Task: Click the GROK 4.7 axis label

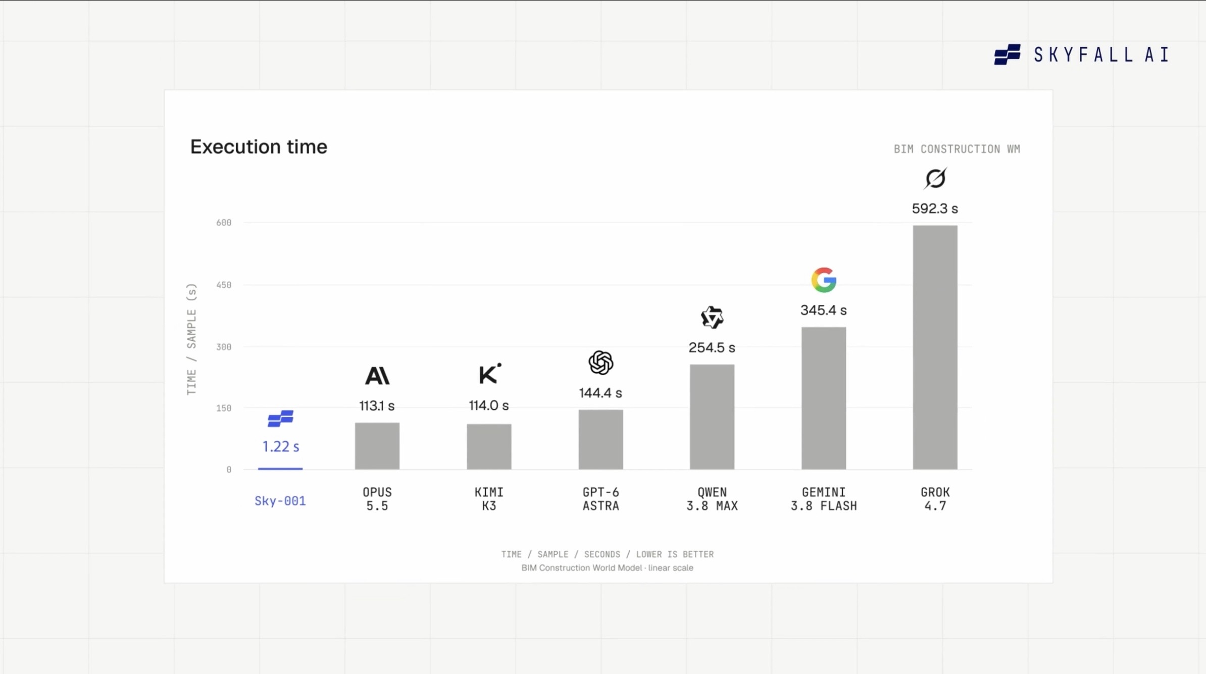Action: 935,499
